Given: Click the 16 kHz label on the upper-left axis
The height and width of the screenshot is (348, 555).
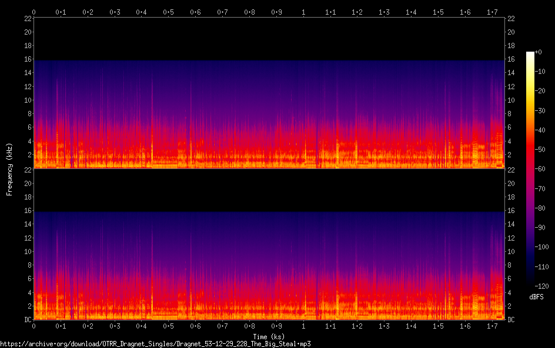Looking at the screenshot, I should point(27,59).
